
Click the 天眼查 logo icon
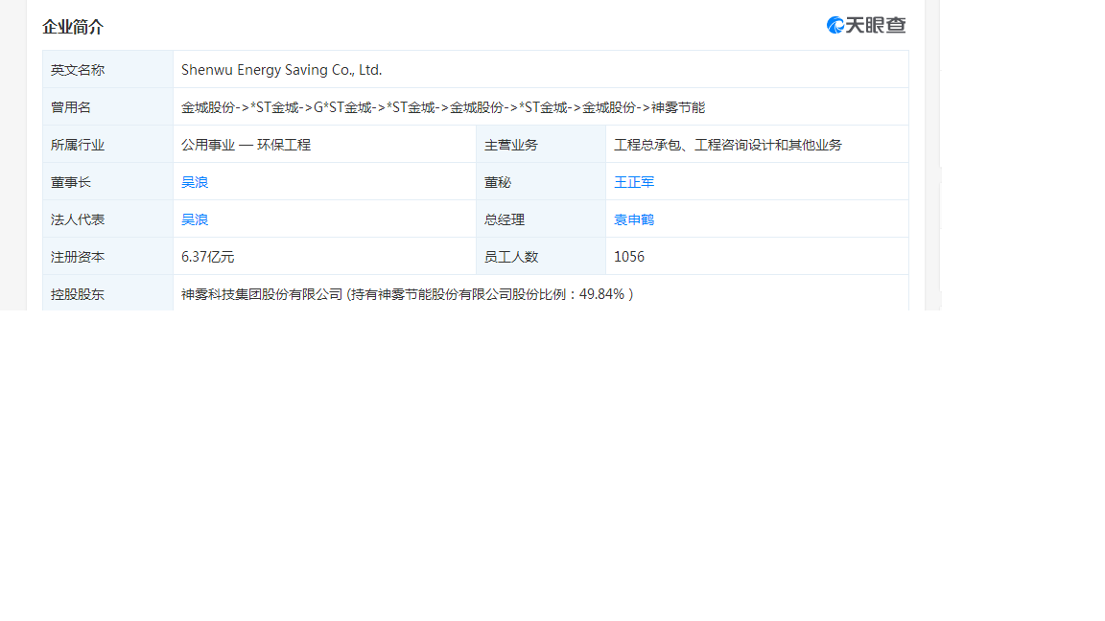[x=865, y=25]
